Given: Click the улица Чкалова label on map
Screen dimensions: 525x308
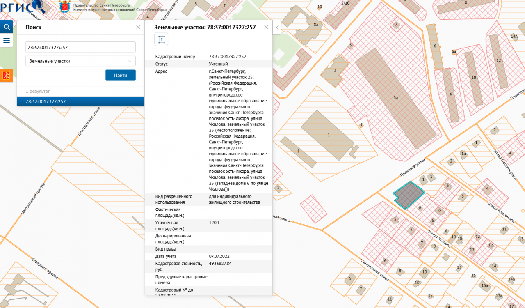Looking at the screenshot, I should (439, 239).
